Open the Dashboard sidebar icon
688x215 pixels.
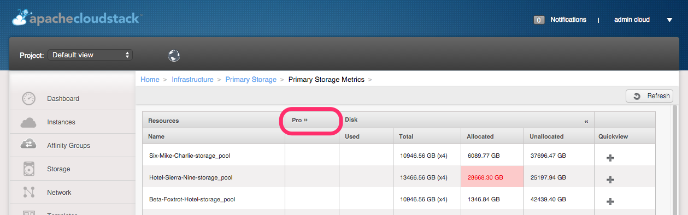[x=28, y=99]
